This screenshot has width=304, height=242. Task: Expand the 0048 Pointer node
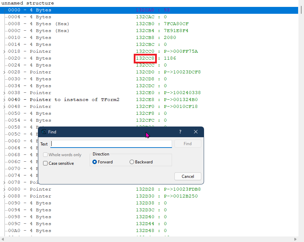(4, 107)
